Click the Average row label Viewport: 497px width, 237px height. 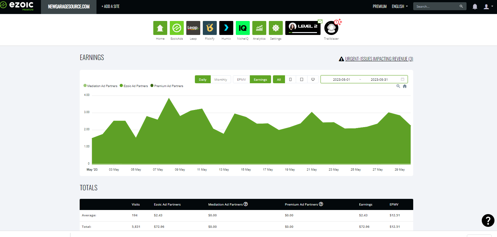tap(89, 215)
